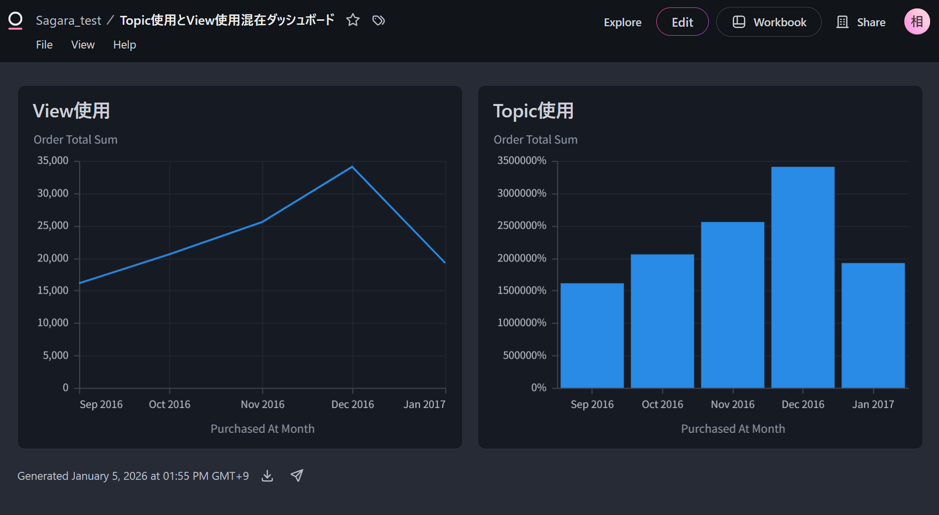Navigate to the Sagara_test folder breadcrumb
This screenshot has height=515, width=939.
(x=68, y=20)
